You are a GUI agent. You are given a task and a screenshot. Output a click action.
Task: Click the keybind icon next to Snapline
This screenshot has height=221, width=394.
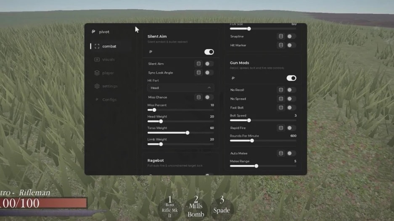tap(281, 36)
